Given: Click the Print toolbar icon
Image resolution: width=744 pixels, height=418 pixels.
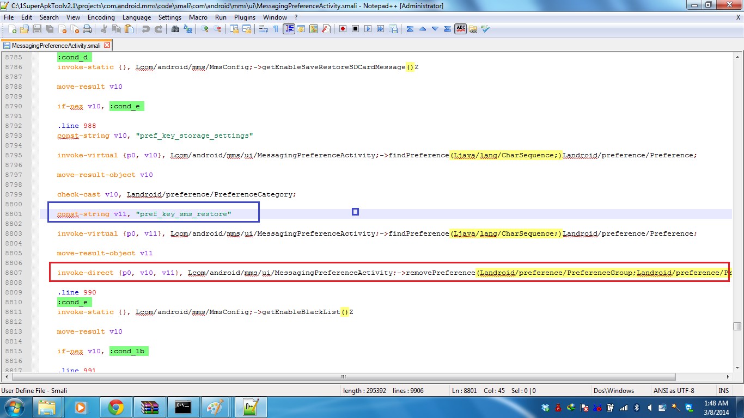Looking at the screenshot, I should tap(87, 29).
